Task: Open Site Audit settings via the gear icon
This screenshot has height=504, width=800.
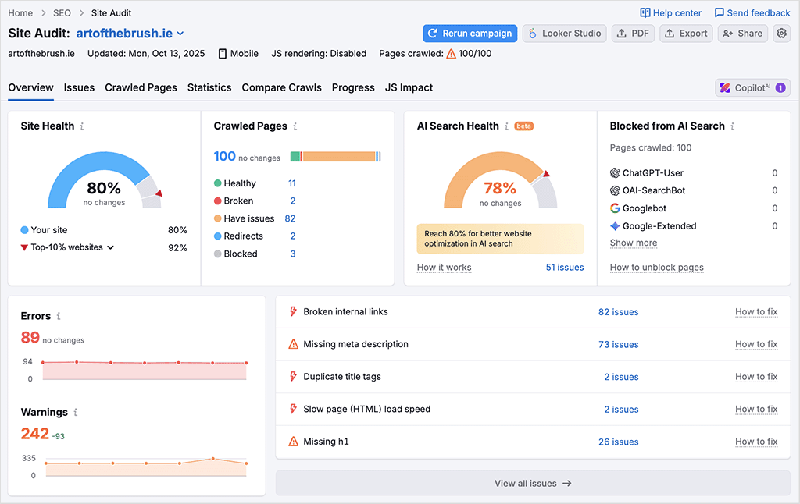Action: 781,33
